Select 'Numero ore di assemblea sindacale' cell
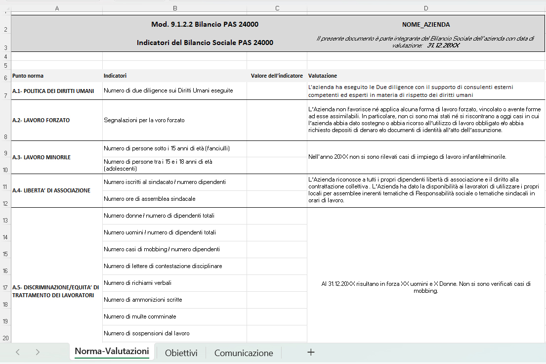This screenshot has width=546, height=364. point(174,199)
